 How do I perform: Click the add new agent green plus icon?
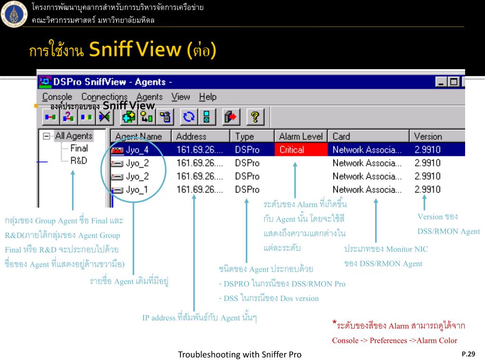(128, 117)
